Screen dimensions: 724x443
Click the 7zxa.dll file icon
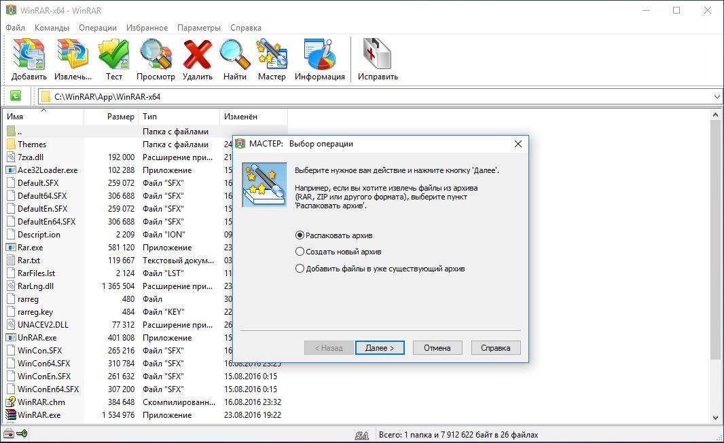tap(11, 157)
